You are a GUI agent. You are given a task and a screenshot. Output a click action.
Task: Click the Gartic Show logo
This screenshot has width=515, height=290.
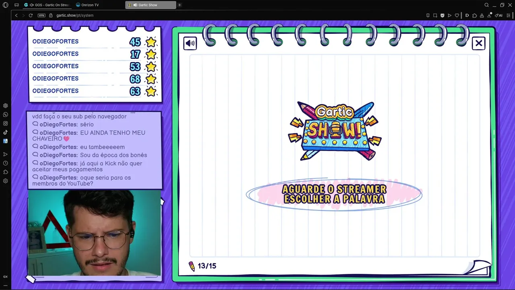click(x=335, y=131)
